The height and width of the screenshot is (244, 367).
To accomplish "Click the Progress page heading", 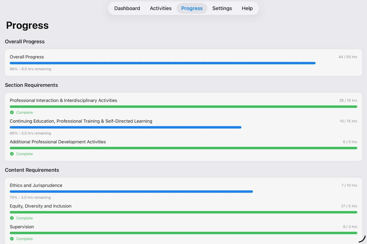I will click(x=27, y=25).
